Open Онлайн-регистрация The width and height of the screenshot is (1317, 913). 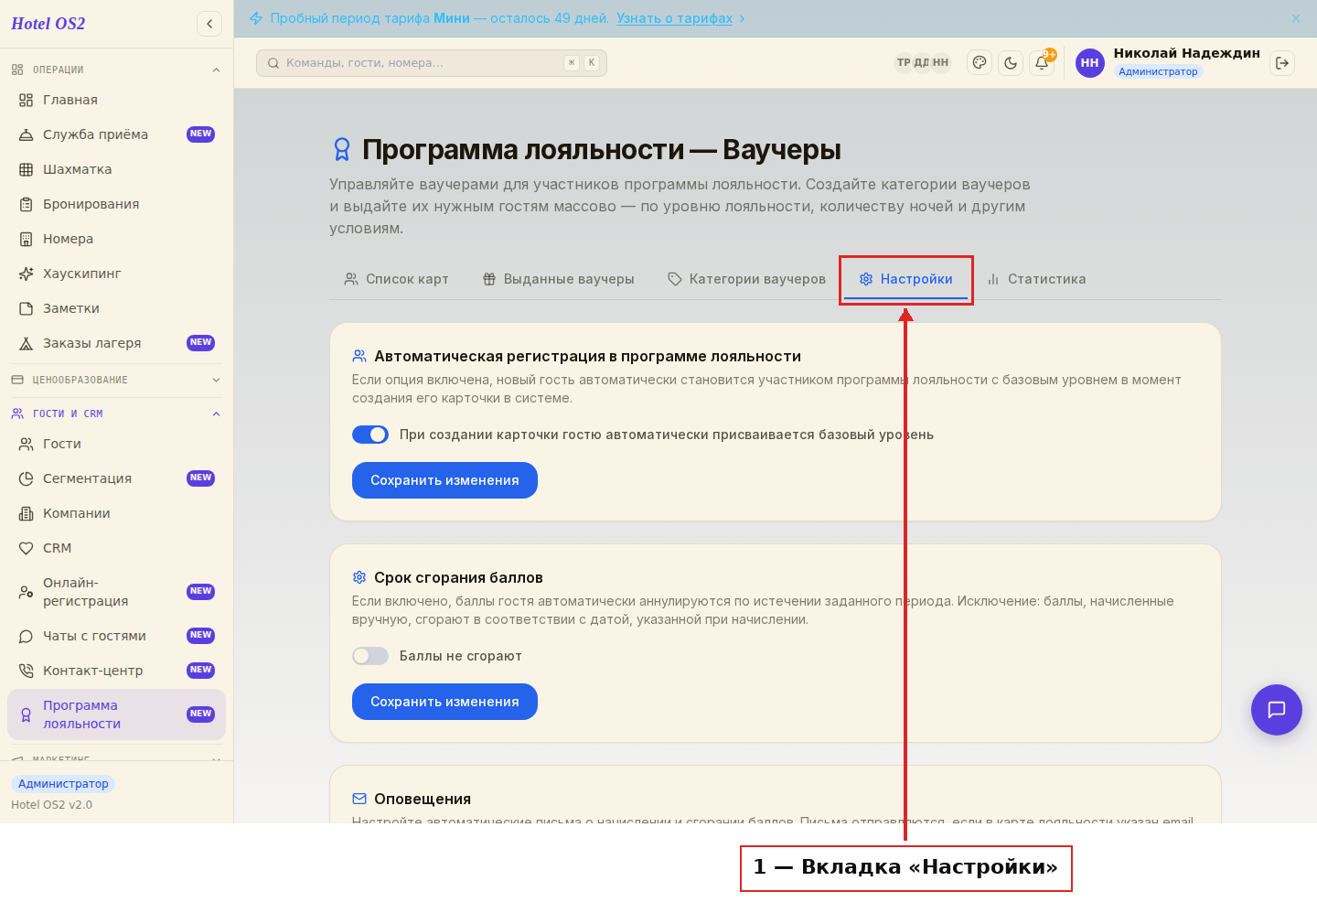(116, 592)
